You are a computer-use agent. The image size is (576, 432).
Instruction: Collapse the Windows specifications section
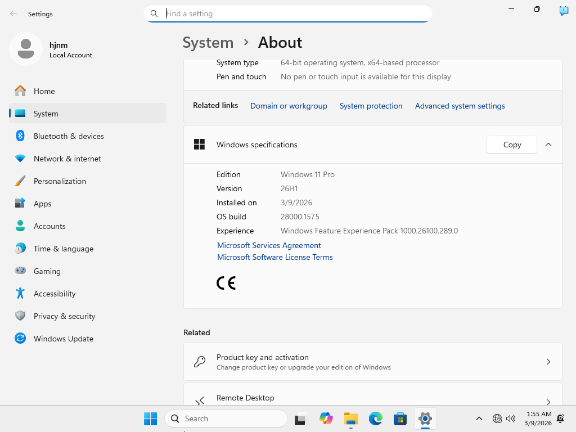(548, 145)
